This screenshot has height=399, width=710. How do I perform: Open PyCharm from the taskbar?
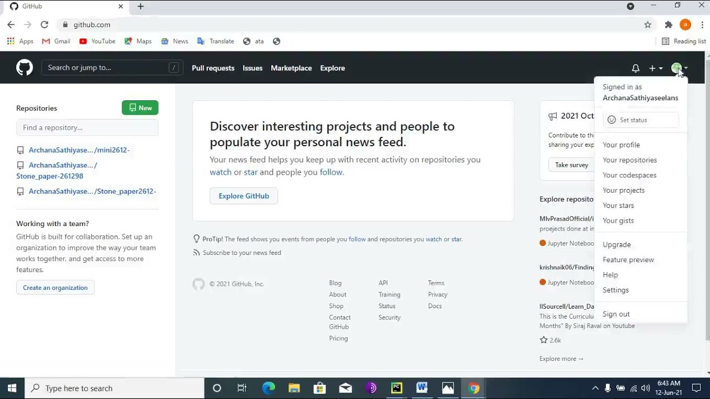point(397,388)
